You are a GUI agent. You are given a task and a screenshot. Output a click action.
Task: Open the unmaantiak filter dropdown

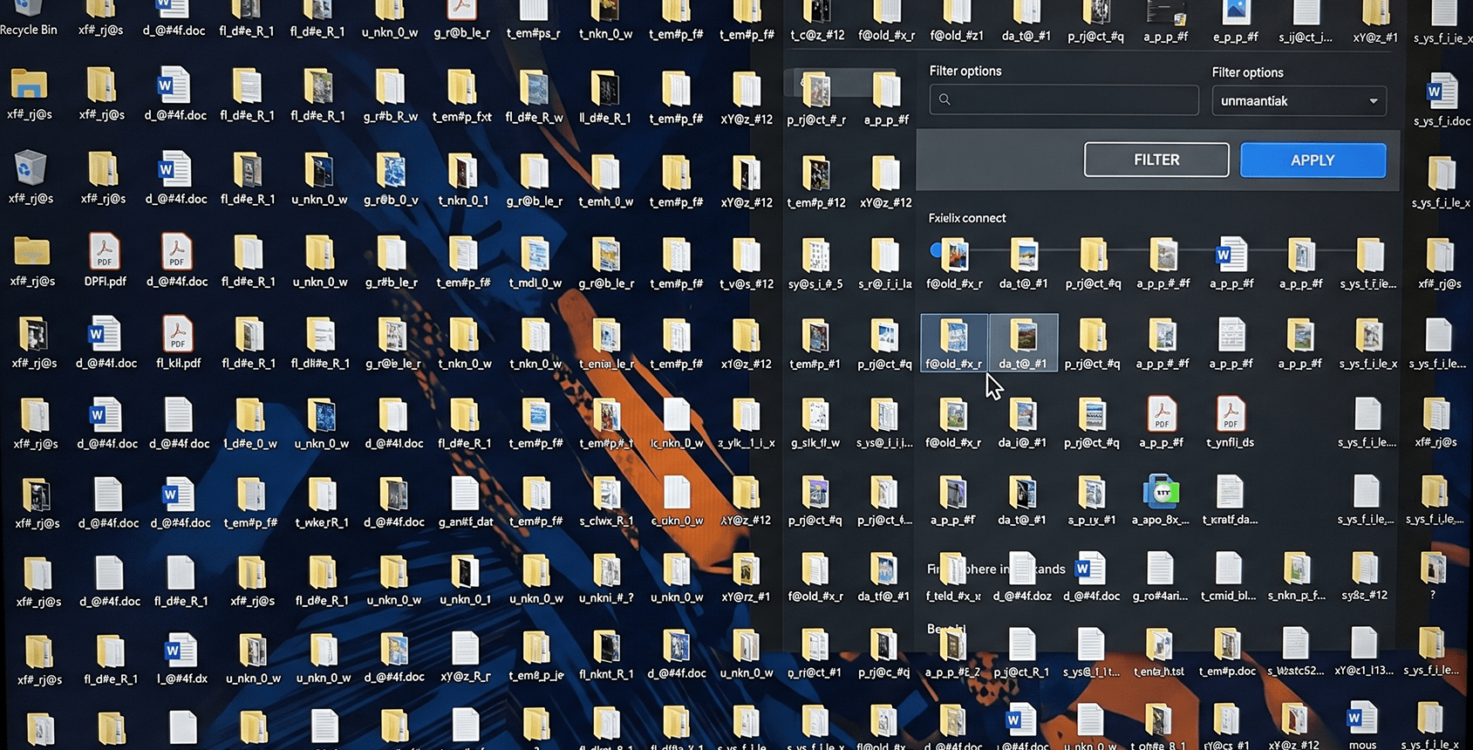click(1299, 101)
